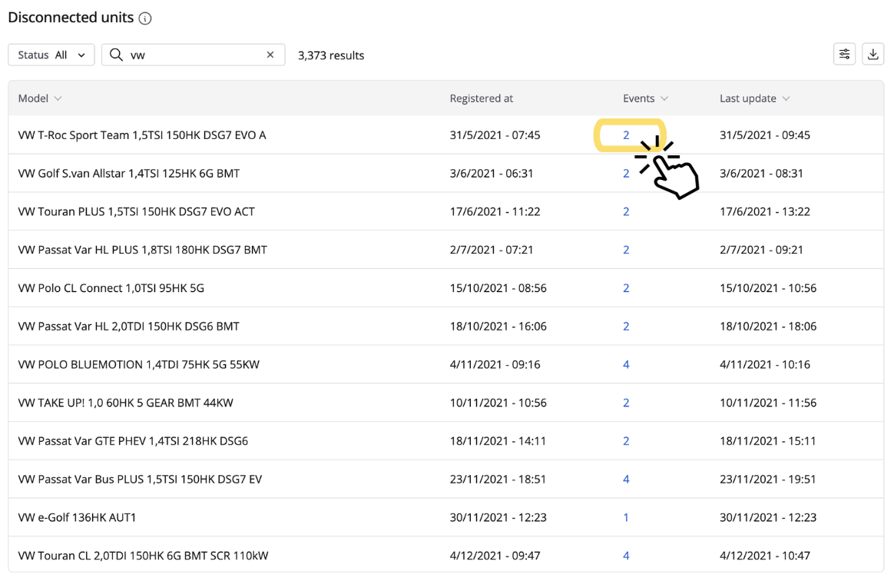Click the Registered at column header
Viewport: 894px width, 581px height.
(482, 98)
